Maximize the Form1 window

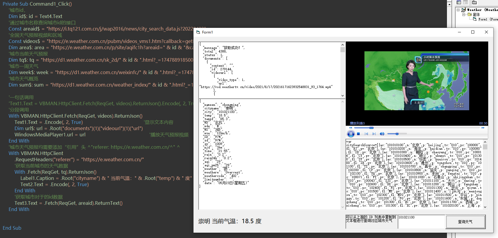473,32
